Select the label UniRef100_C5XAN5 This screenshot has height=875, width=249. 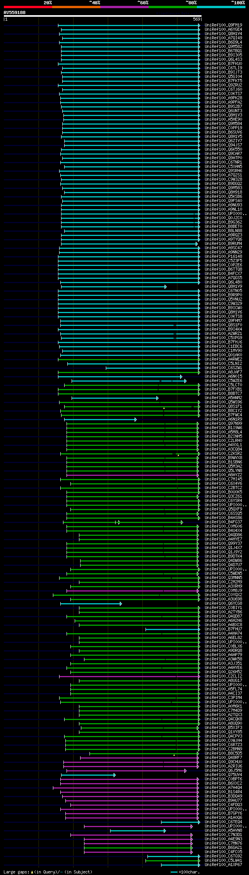[x=223, y=167]
